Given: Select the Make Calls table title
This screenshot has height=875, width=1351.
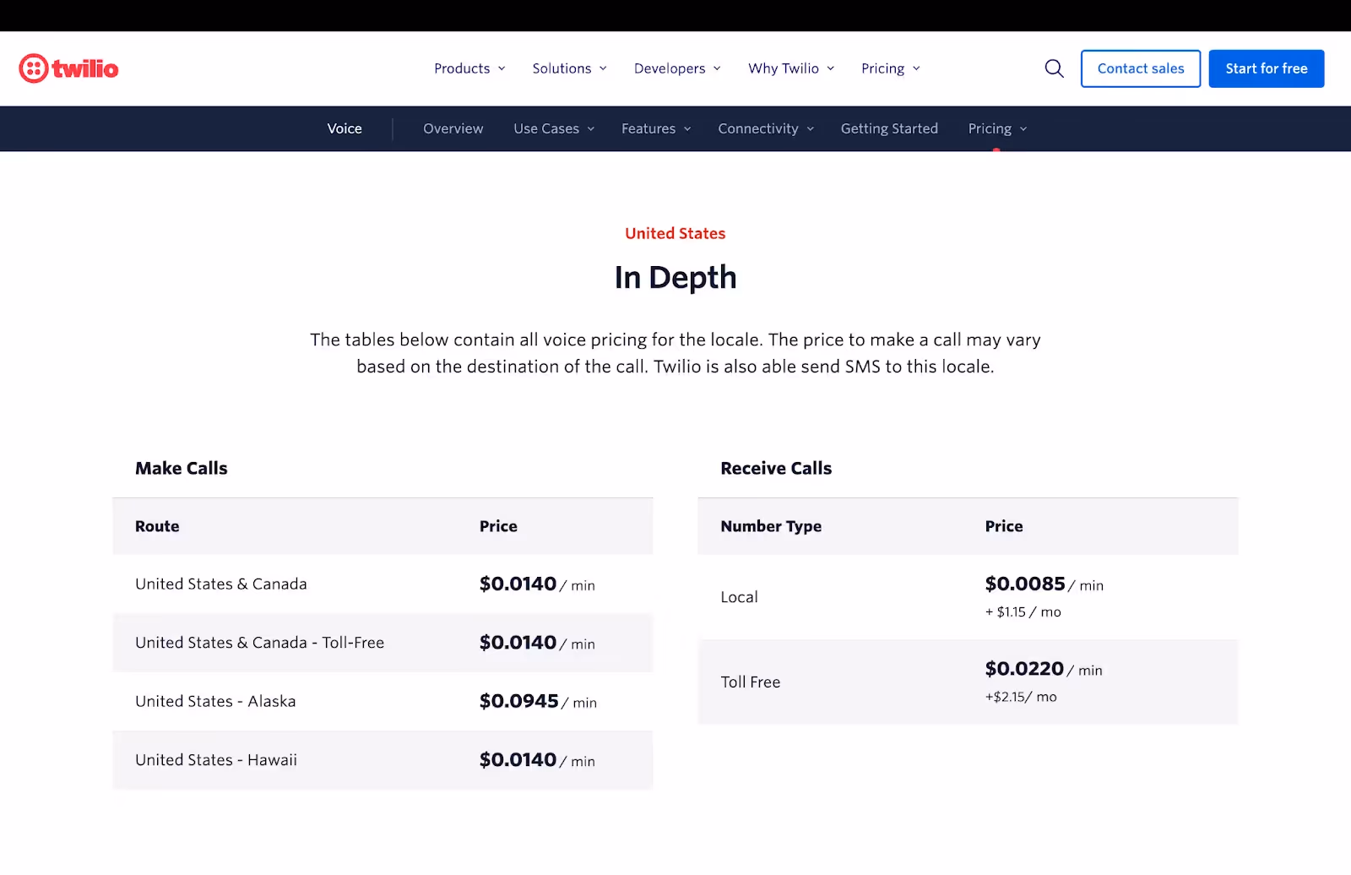Looking at the screenshot, I should 182,468.
